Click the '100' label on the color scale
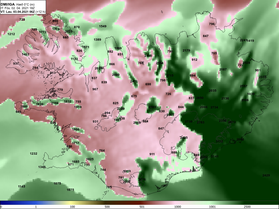The image size is (279, 209). [72, 207]
